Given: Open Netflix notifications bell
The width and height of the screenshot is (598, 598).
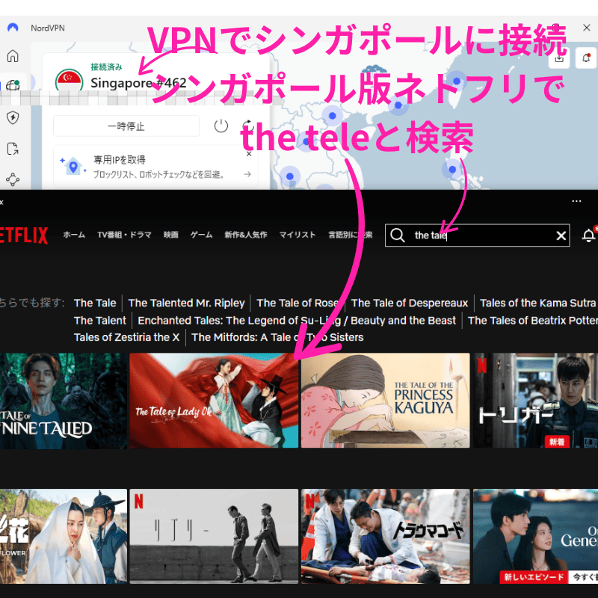Looking at the screenshot, I should click(x=588, y=235).
